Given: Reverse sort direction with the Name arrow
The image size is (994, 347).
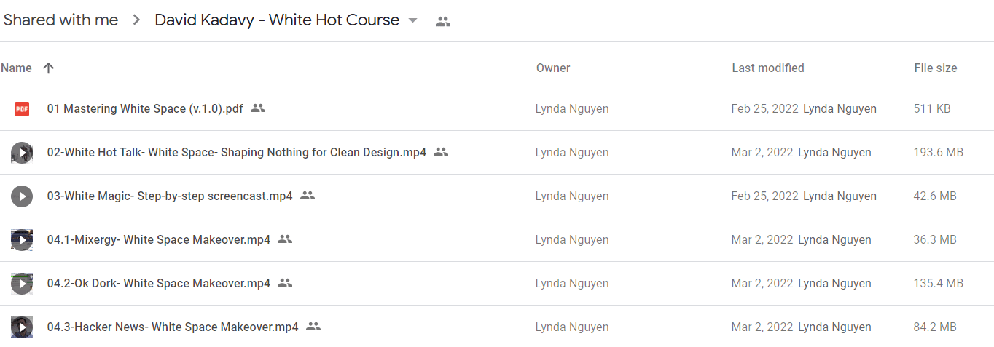Looking at the screenshot, I should click(x=49, y=68).
